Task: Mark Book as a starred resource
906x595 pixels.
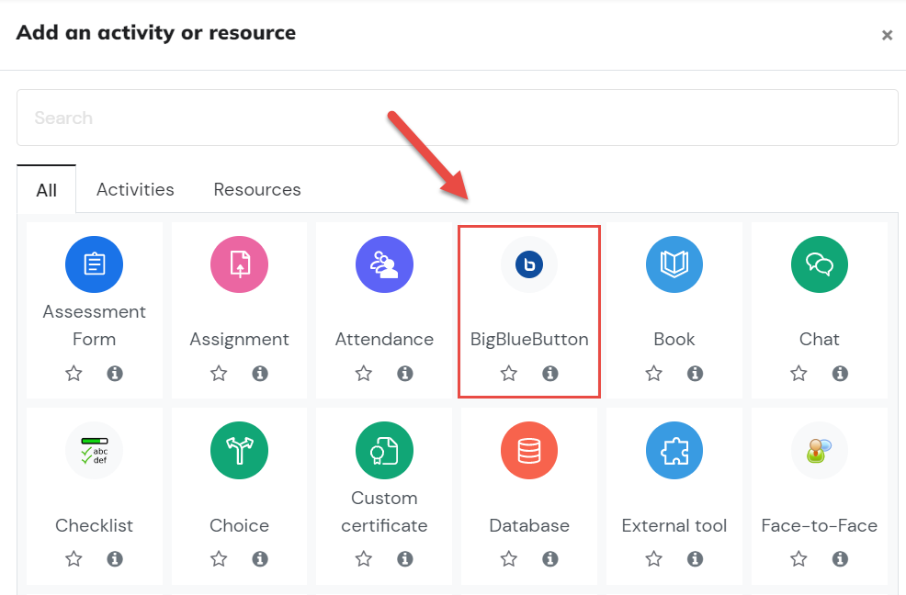Action: 653,373
